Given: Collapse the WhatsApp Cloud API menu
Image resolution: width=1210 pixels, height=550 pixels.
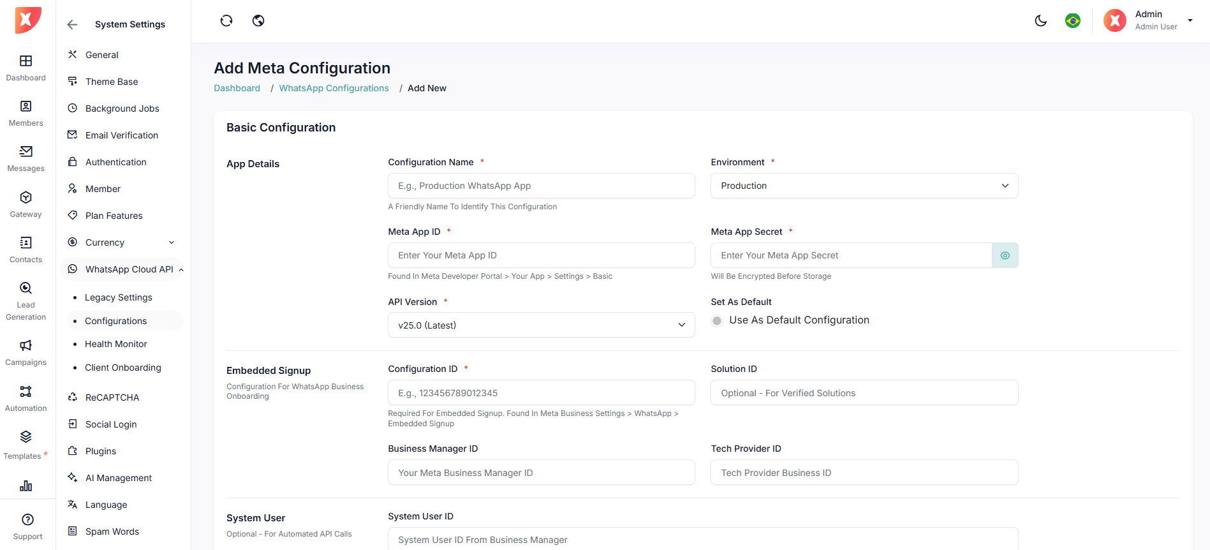Looking at the screenshot, I should 181,270.
